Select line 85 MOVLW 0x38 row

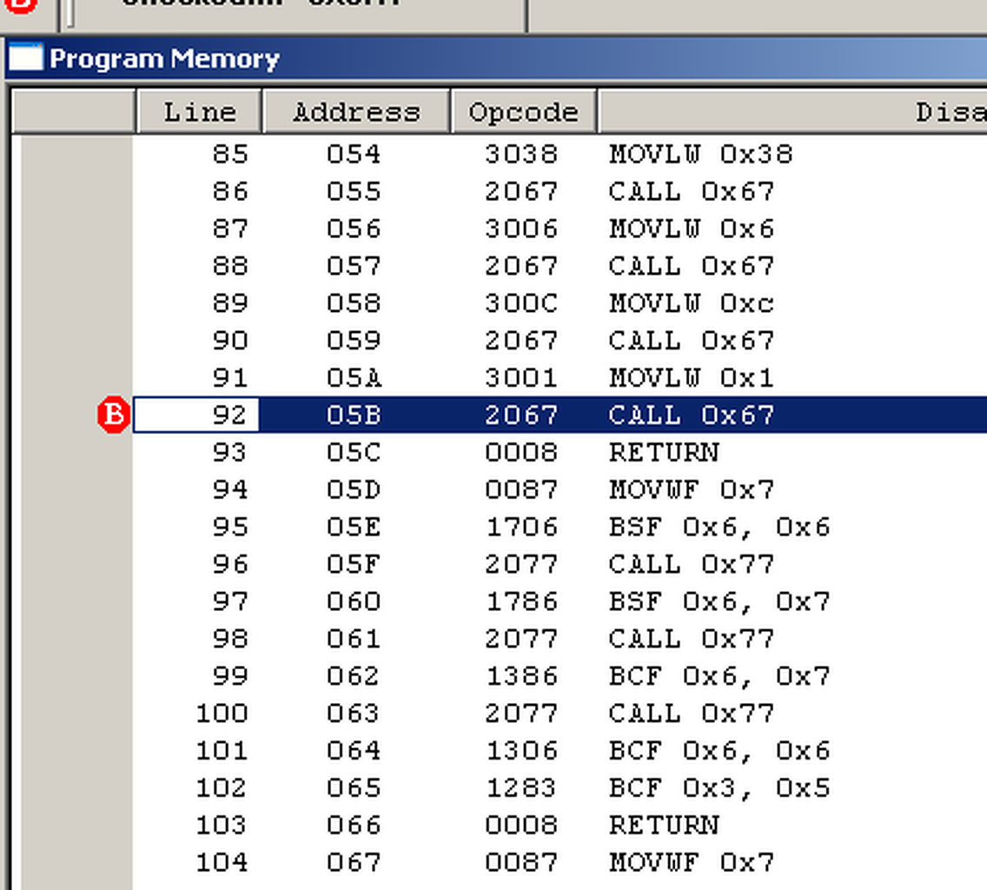click(x=700, y=155)
